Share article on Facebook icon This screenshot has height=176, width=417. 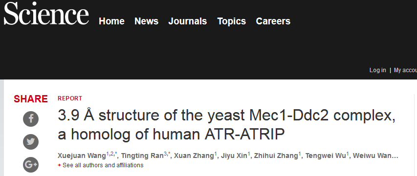click(31, 119)
